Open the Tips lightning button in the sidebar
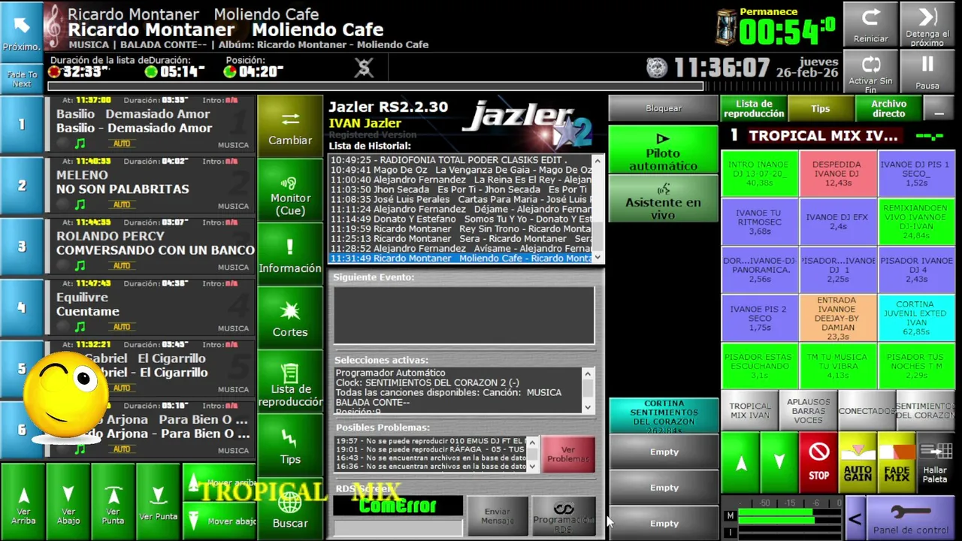Viewport: 962px width, 541px height. pos(290,446)
